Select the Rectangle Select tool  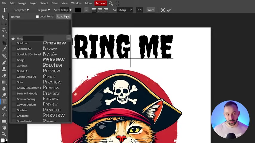tap(4, 24)
